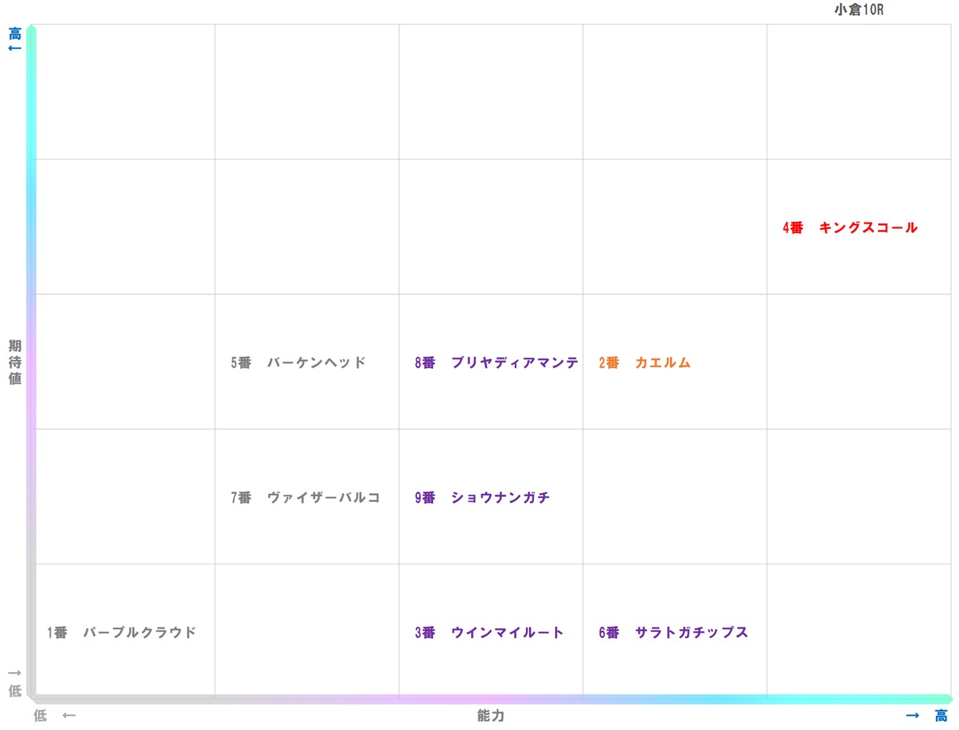Click the 小倉10R race title

click(x=859, y=10)
